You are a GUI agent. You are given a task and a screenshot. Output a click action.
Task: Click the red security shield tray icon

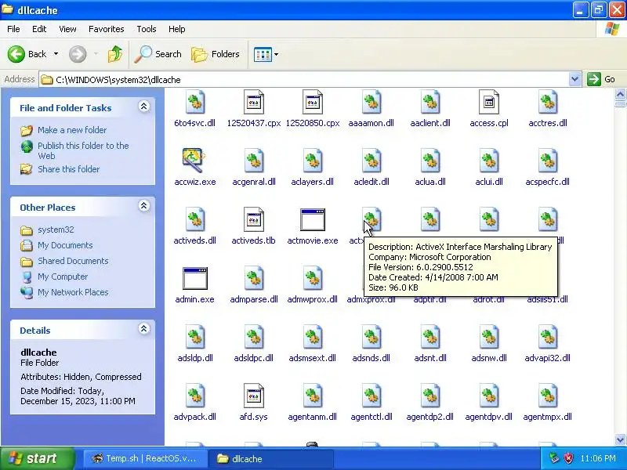click(568, 458)
